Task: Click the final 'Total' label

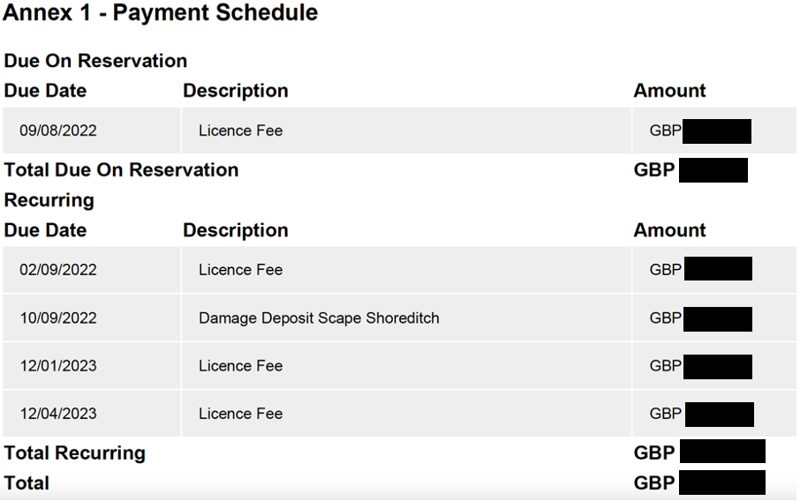Action: (x=26, y=482)
